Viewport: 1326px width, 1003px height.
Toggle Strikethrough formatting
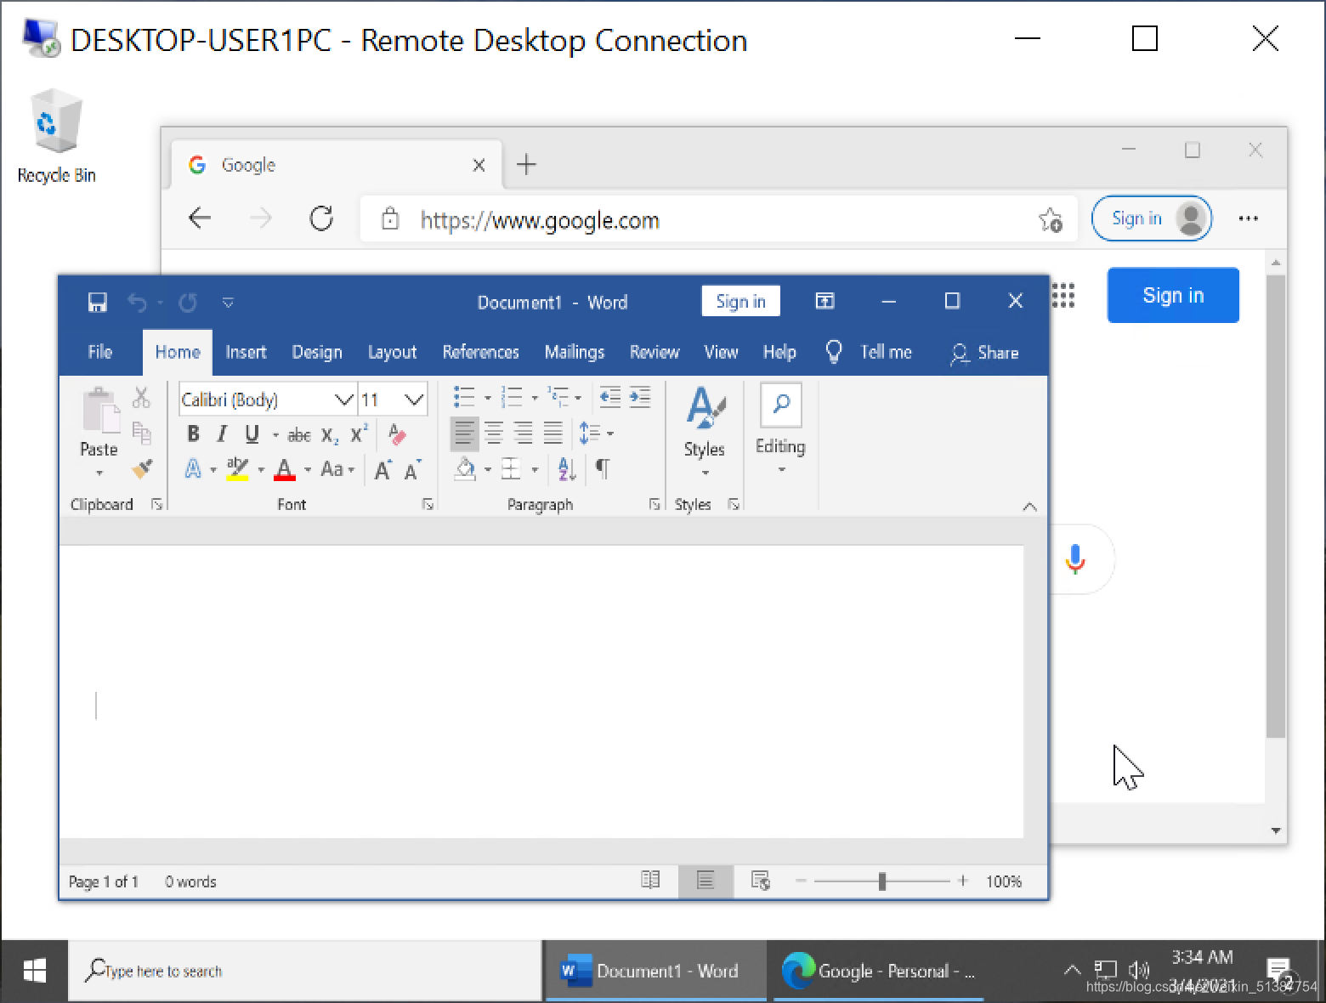pyautogui.click(x=299, y=435)
